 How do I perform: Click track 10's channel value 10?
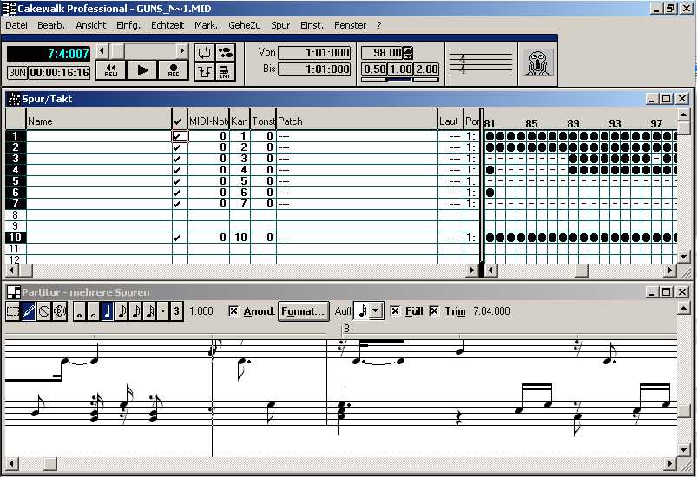click(x=240, y=238)
